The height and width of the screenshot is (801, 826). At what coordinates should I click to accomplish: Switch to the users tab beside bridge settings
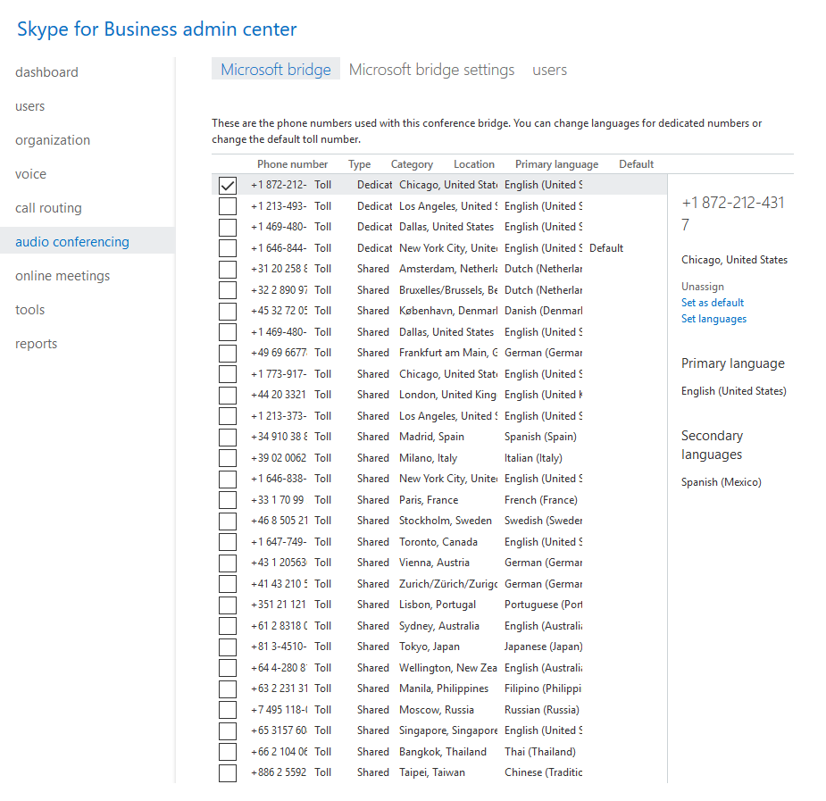click(549, 70)
